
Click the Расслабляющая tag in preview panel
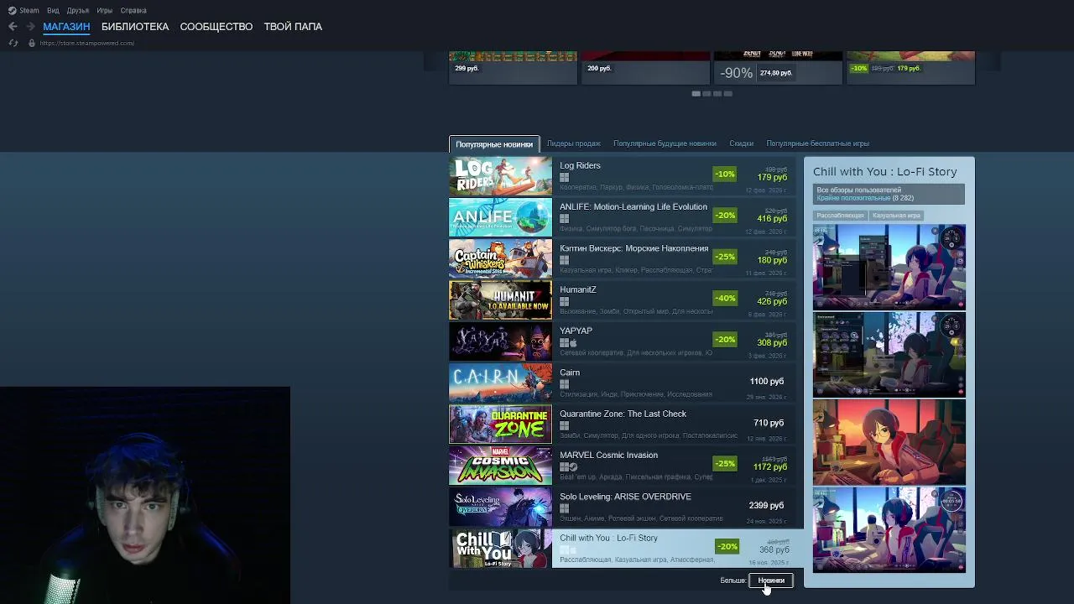tap(840, 216)
